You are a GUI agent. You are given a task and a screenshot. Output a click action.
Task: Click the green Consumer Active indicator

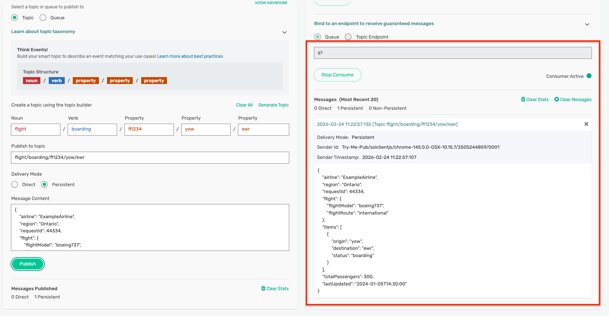pyautogui.click(x=589, y=76)
